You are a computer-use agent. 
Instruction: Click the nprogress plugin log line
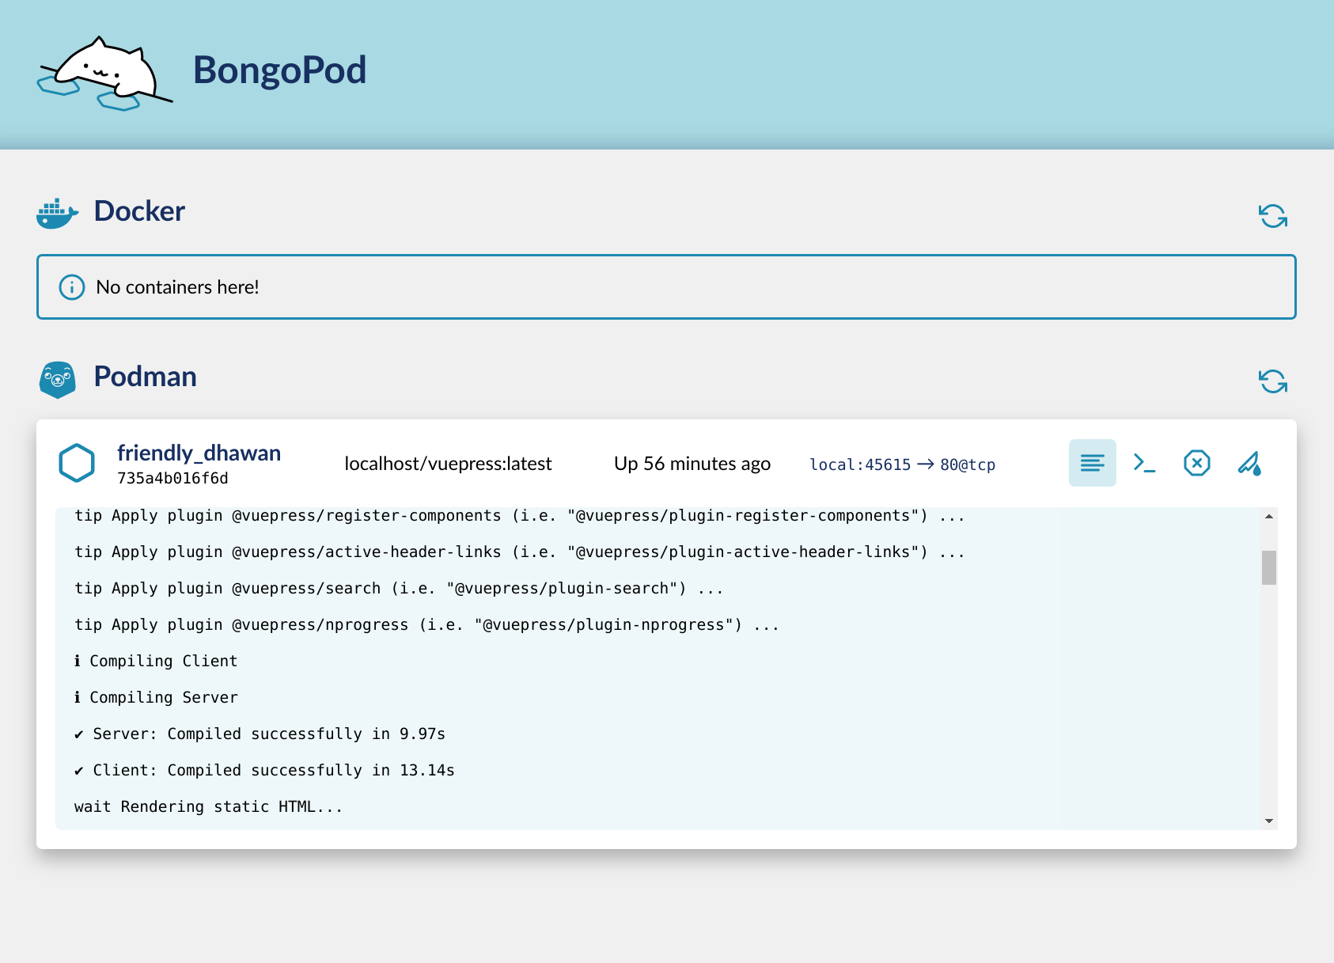426,624
